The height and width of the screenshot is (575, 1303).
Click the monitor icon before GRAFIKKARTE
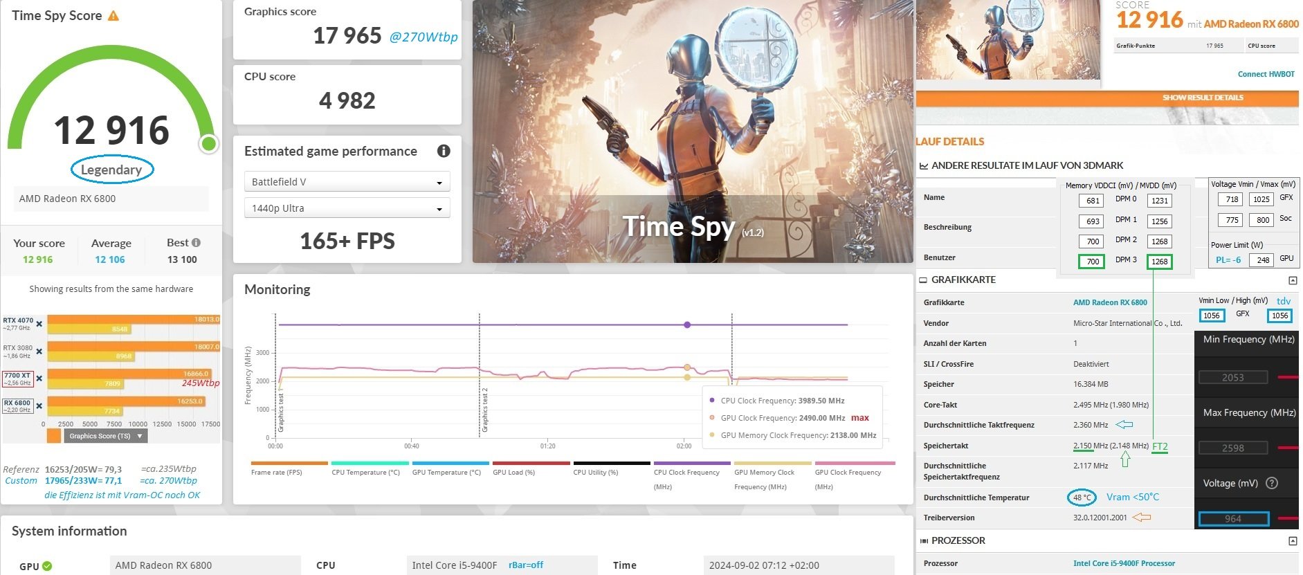[x=923, y=280]
